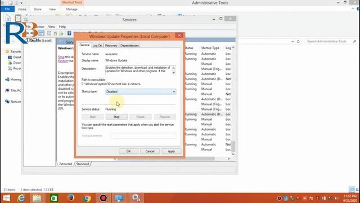
Task: Click the Status column header in Services
Action: 189,48
